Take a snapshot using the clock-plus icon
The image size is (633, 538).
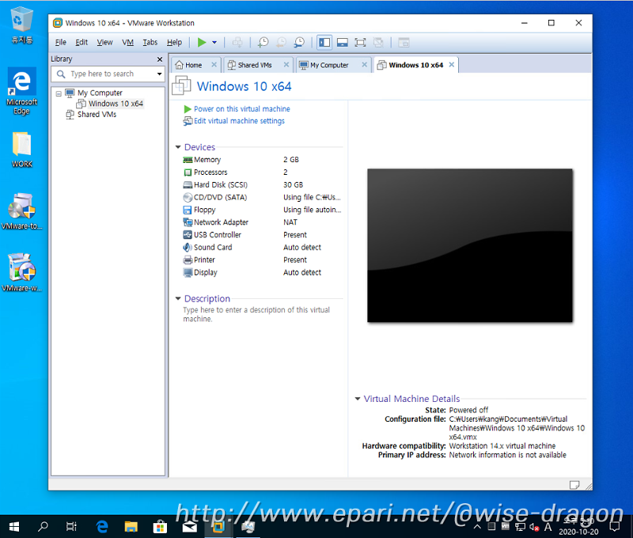click(x=263, y=43)
